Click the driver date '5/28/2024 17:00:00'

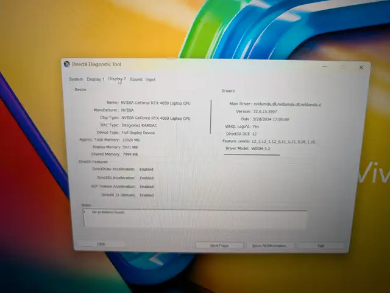(x=271, y=119)
